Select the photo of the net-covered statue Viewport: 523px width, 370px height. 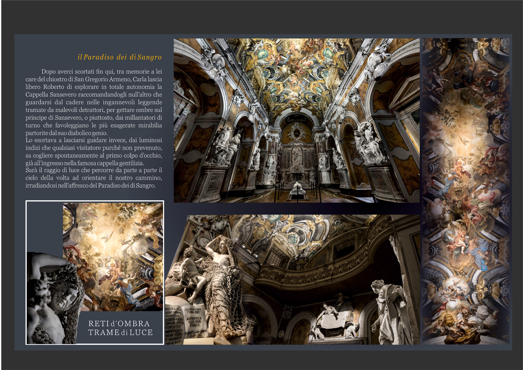[x=292, y=280]
